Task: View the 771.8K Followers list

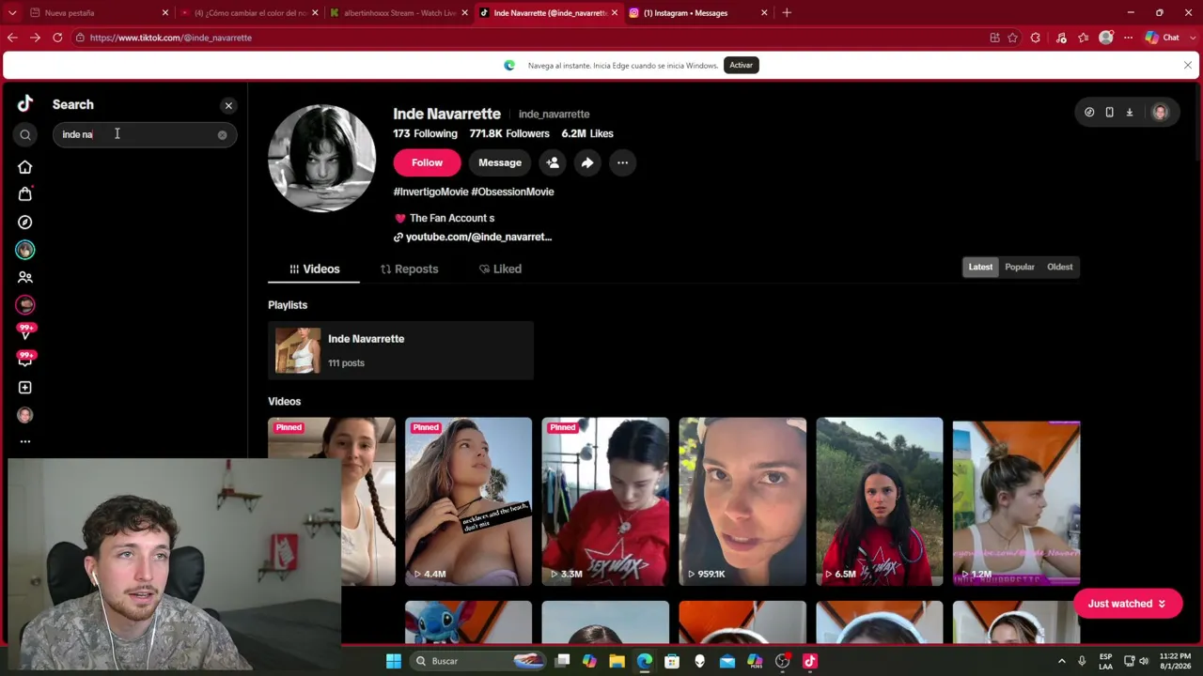Action: [509, 133]
